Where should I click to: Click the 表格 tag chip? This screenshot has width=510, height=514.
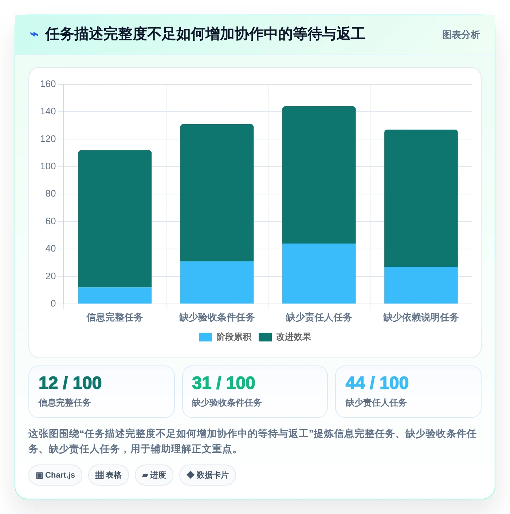pyautogui.click(x=109, y=475)
